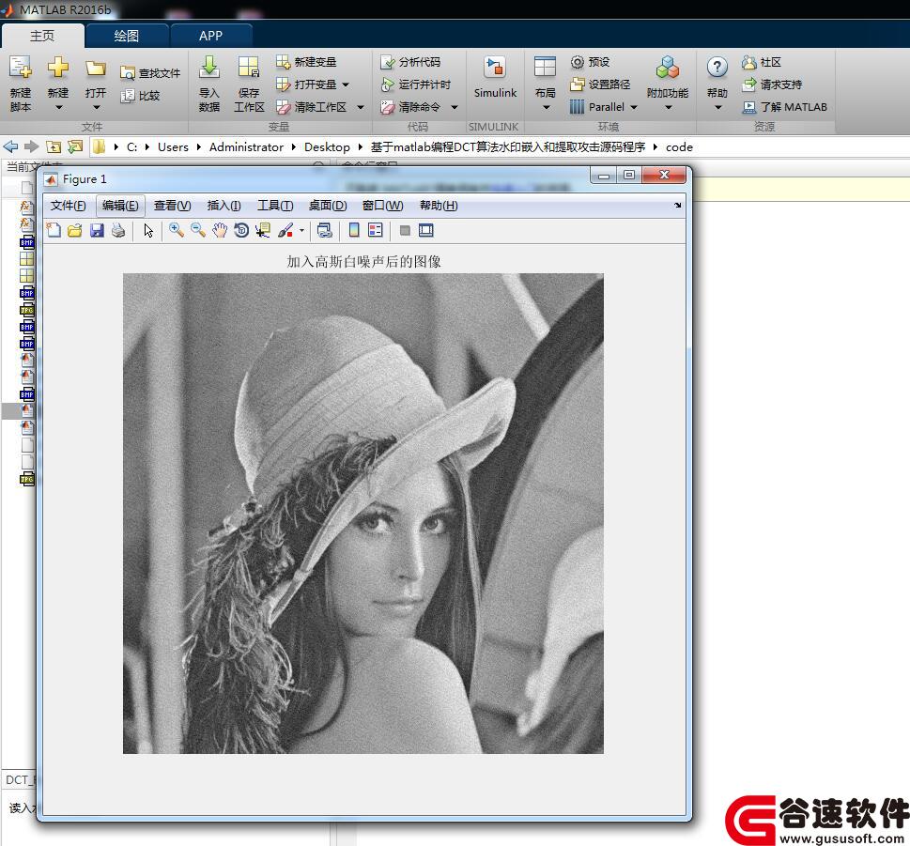
Task: Click the forward navigation arrow
Action: pos(31,146)
